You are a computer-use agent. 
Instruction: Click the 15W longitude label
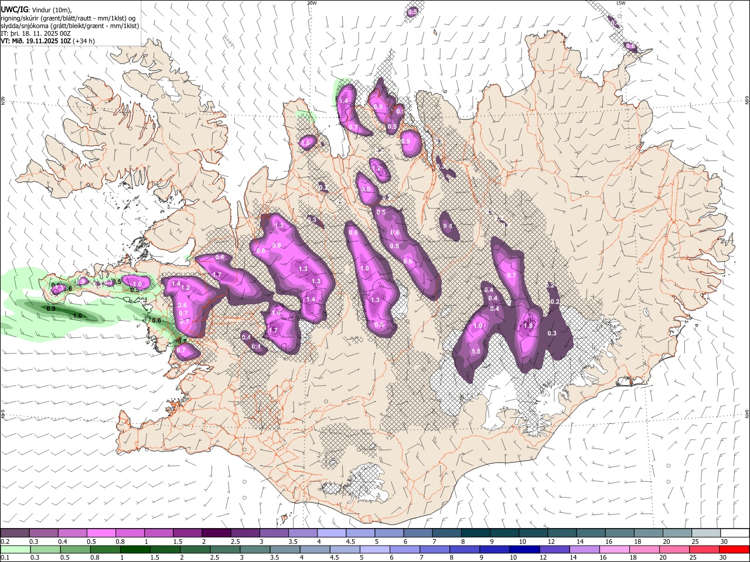tap(621, 3)
